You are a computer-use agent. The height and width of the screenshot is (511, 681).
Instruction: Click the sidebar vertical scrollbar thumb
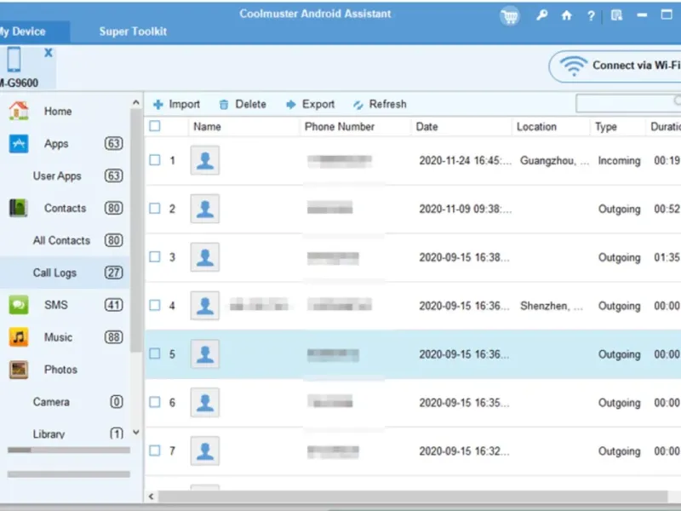136,230
